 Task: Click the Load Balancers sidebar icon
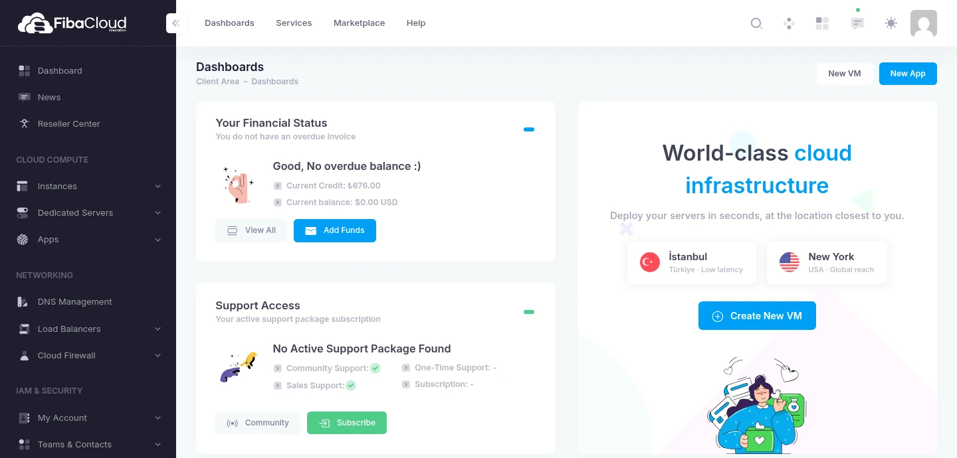[x=25, y=329]
